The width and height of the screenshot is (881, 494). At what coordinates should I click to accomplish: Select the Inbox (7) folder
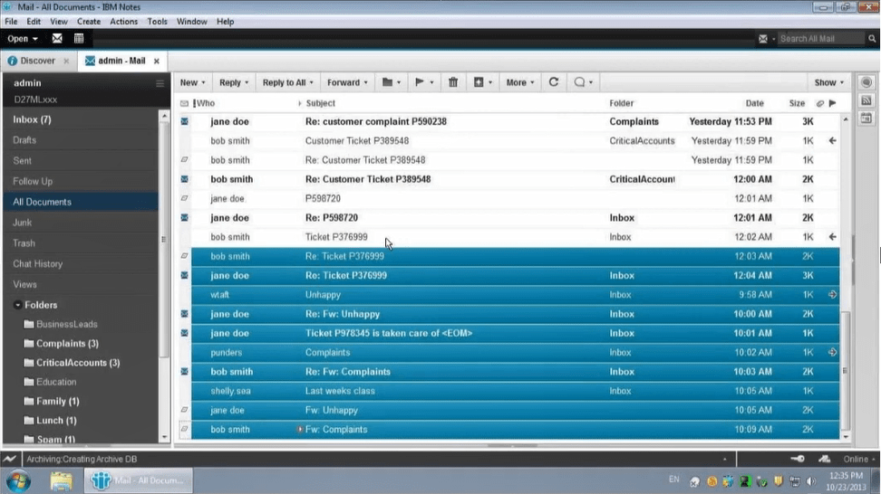32,119
